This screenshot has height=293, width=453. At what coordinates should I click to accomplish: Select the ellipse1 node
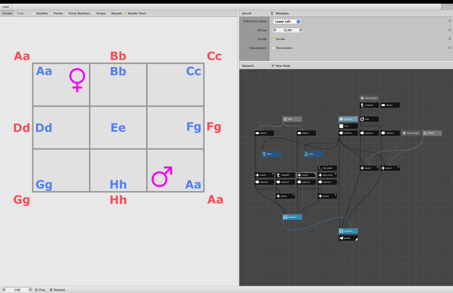(x=390, y=105)
